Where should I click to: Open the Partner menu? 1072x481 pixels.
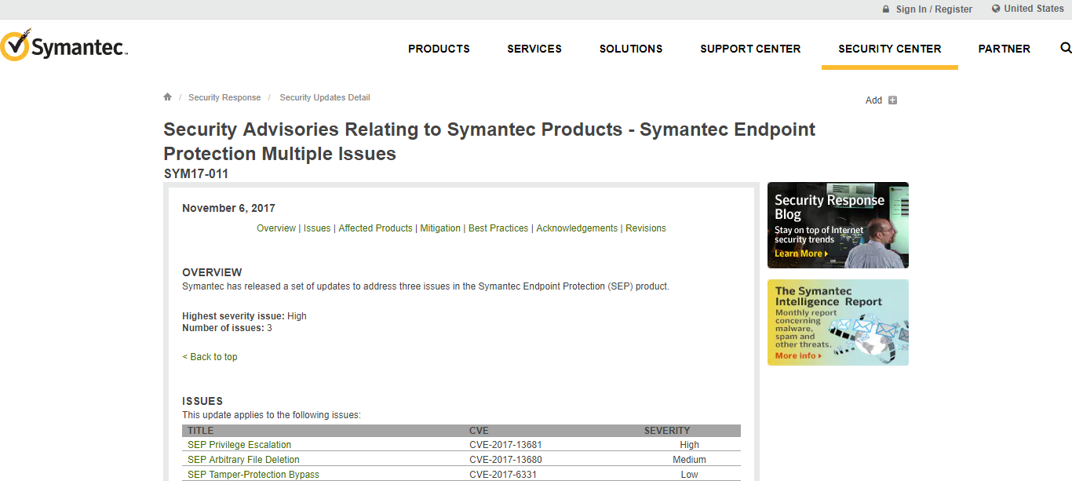pos(1004,49)
